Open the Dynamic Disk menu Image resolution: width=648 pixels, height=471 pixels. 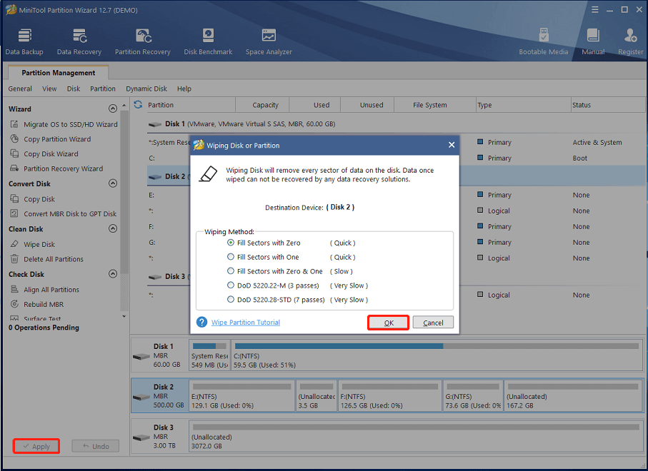coord(146,88)
